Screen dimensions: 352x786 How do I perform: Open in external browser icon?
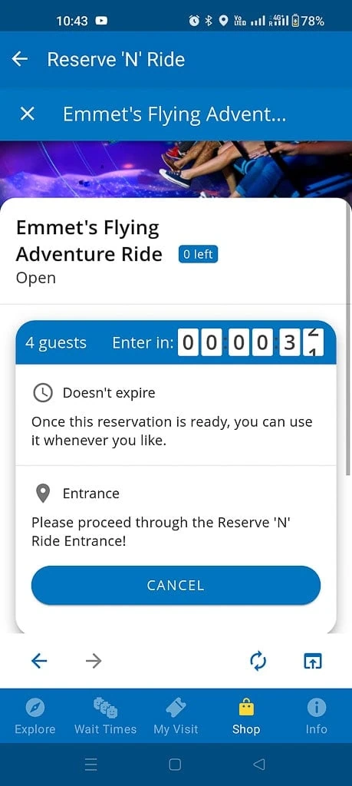pyautogui.click(x=312, y=662)
